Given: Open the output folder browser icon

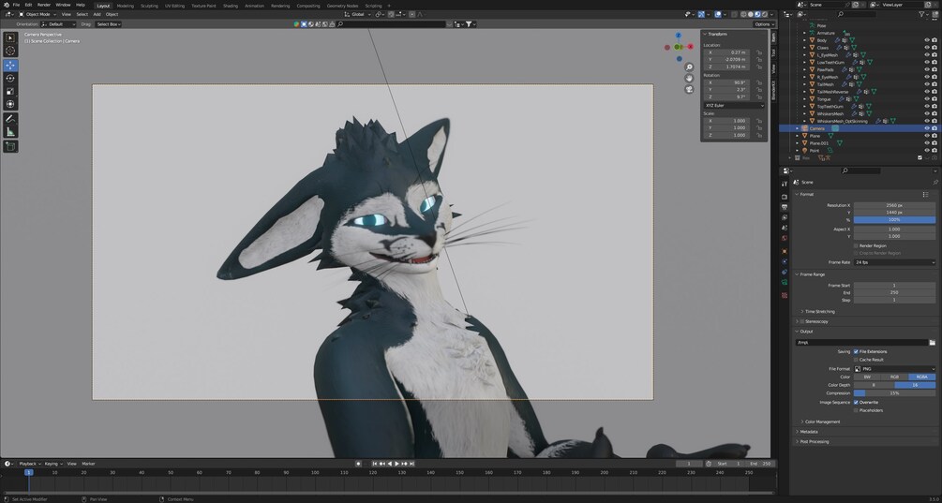Looking at the screenshot, I should point(932,343).
